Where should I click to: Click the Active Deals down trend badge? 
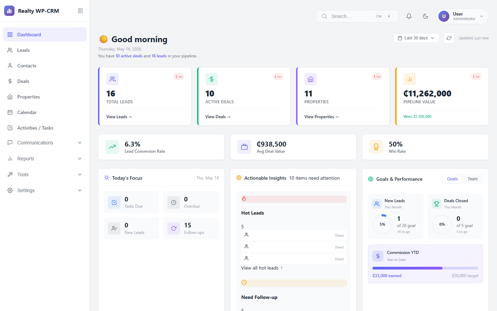point(278,77)
